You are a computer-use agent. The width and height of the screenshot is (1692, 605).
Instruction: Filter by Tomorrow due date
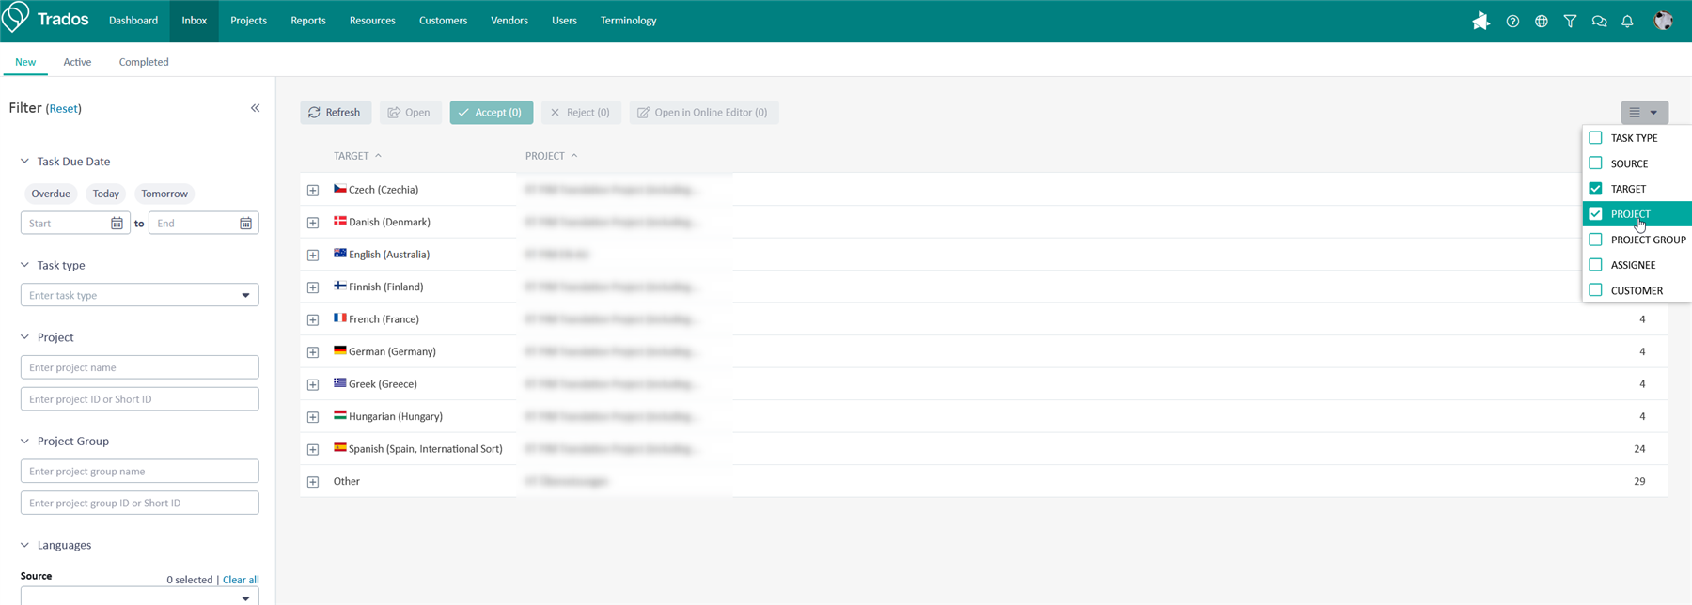tap(164, 194)
